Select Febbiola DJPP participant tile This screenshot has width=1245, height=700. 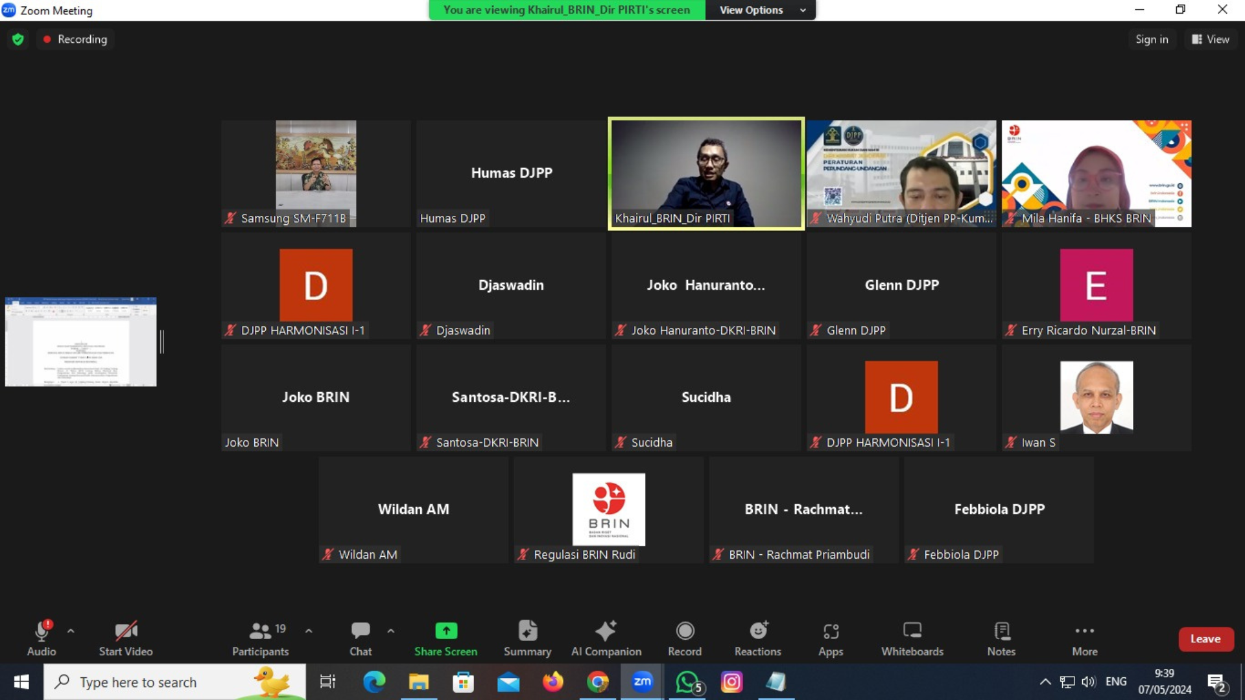point(999,509)
